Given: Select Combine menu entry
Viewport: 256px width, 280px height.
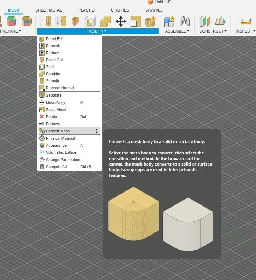Looking at the screenshot, I should (x=69, y=74).
